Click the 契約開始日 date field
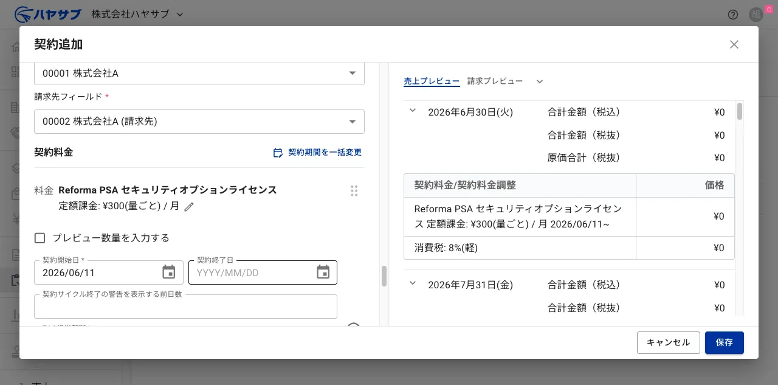Screen dimensions: 778x385 click(x=109, y=272)
